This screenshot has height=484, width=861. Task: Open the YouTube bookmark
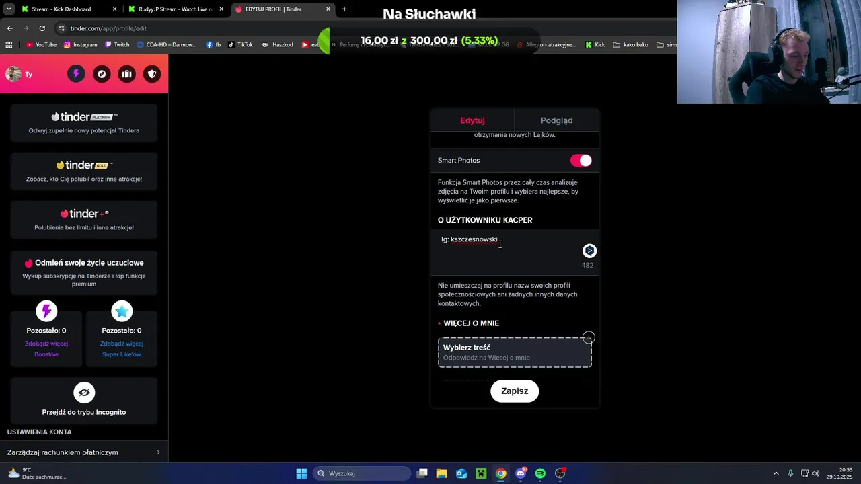coord(41,45)
